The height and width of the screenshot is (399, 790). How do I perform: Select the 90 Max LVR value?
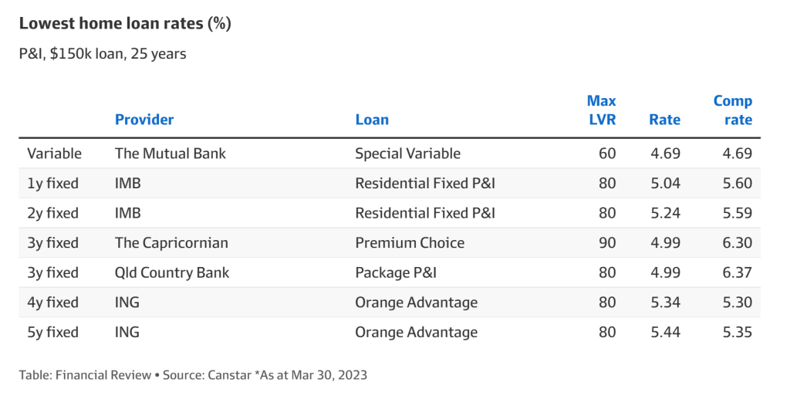(x=607, y=243)
